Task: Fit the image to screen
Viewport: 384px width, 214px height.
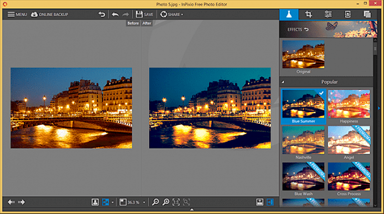Action: coord(186,202)
